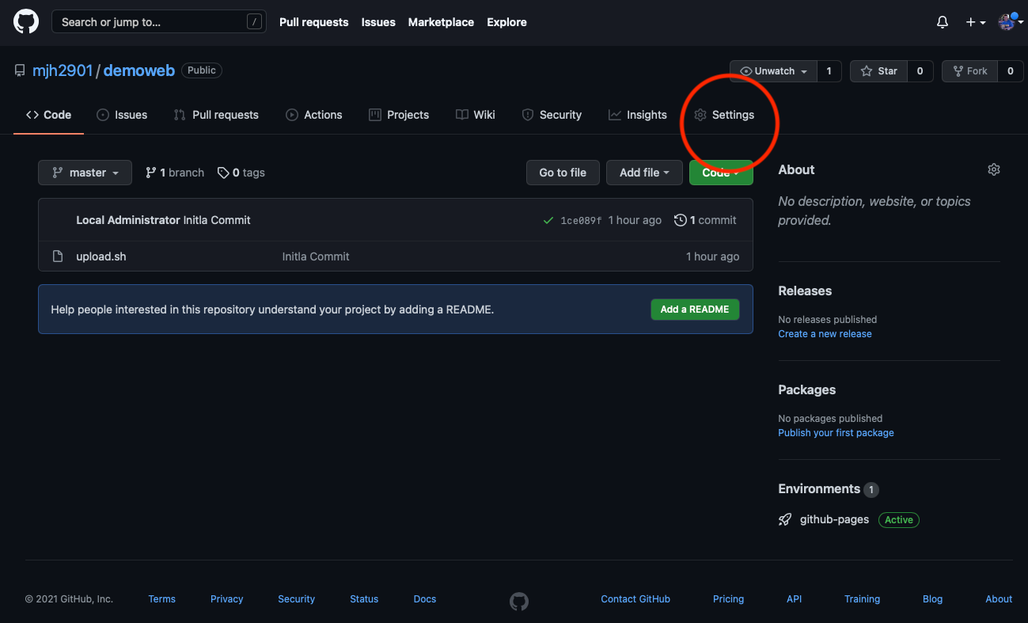Open the Add file dropdown
Image resolution: width=1028 pixels, height=623 pixels.
pyautogui.click(x=644, y=173)
